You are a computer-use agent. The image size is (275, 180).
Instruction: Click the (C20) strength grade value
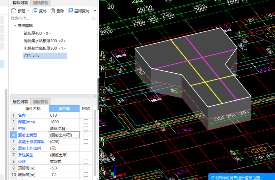64,142
